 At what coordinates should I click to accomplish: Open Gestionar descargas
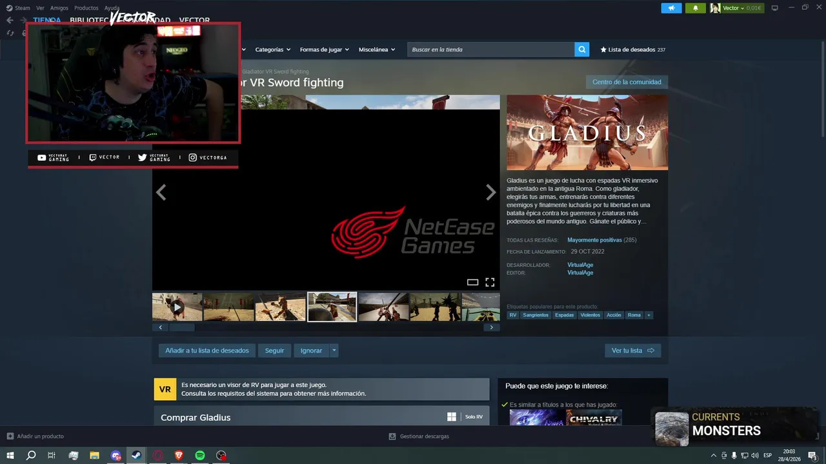coord(419,436)
